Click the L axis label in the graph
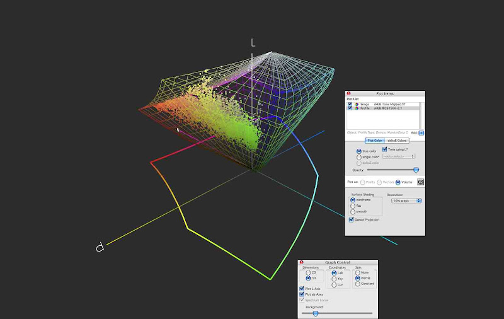Viewport: 504px width, 319px height. [x=253, y=43]
